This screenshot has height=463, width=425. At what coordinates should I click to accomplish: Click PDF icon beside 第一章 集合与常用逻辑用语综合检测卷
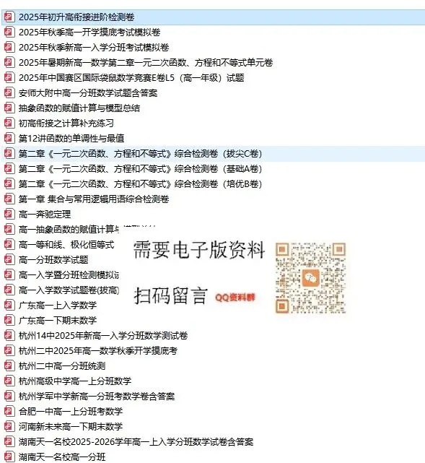(9, 199)
